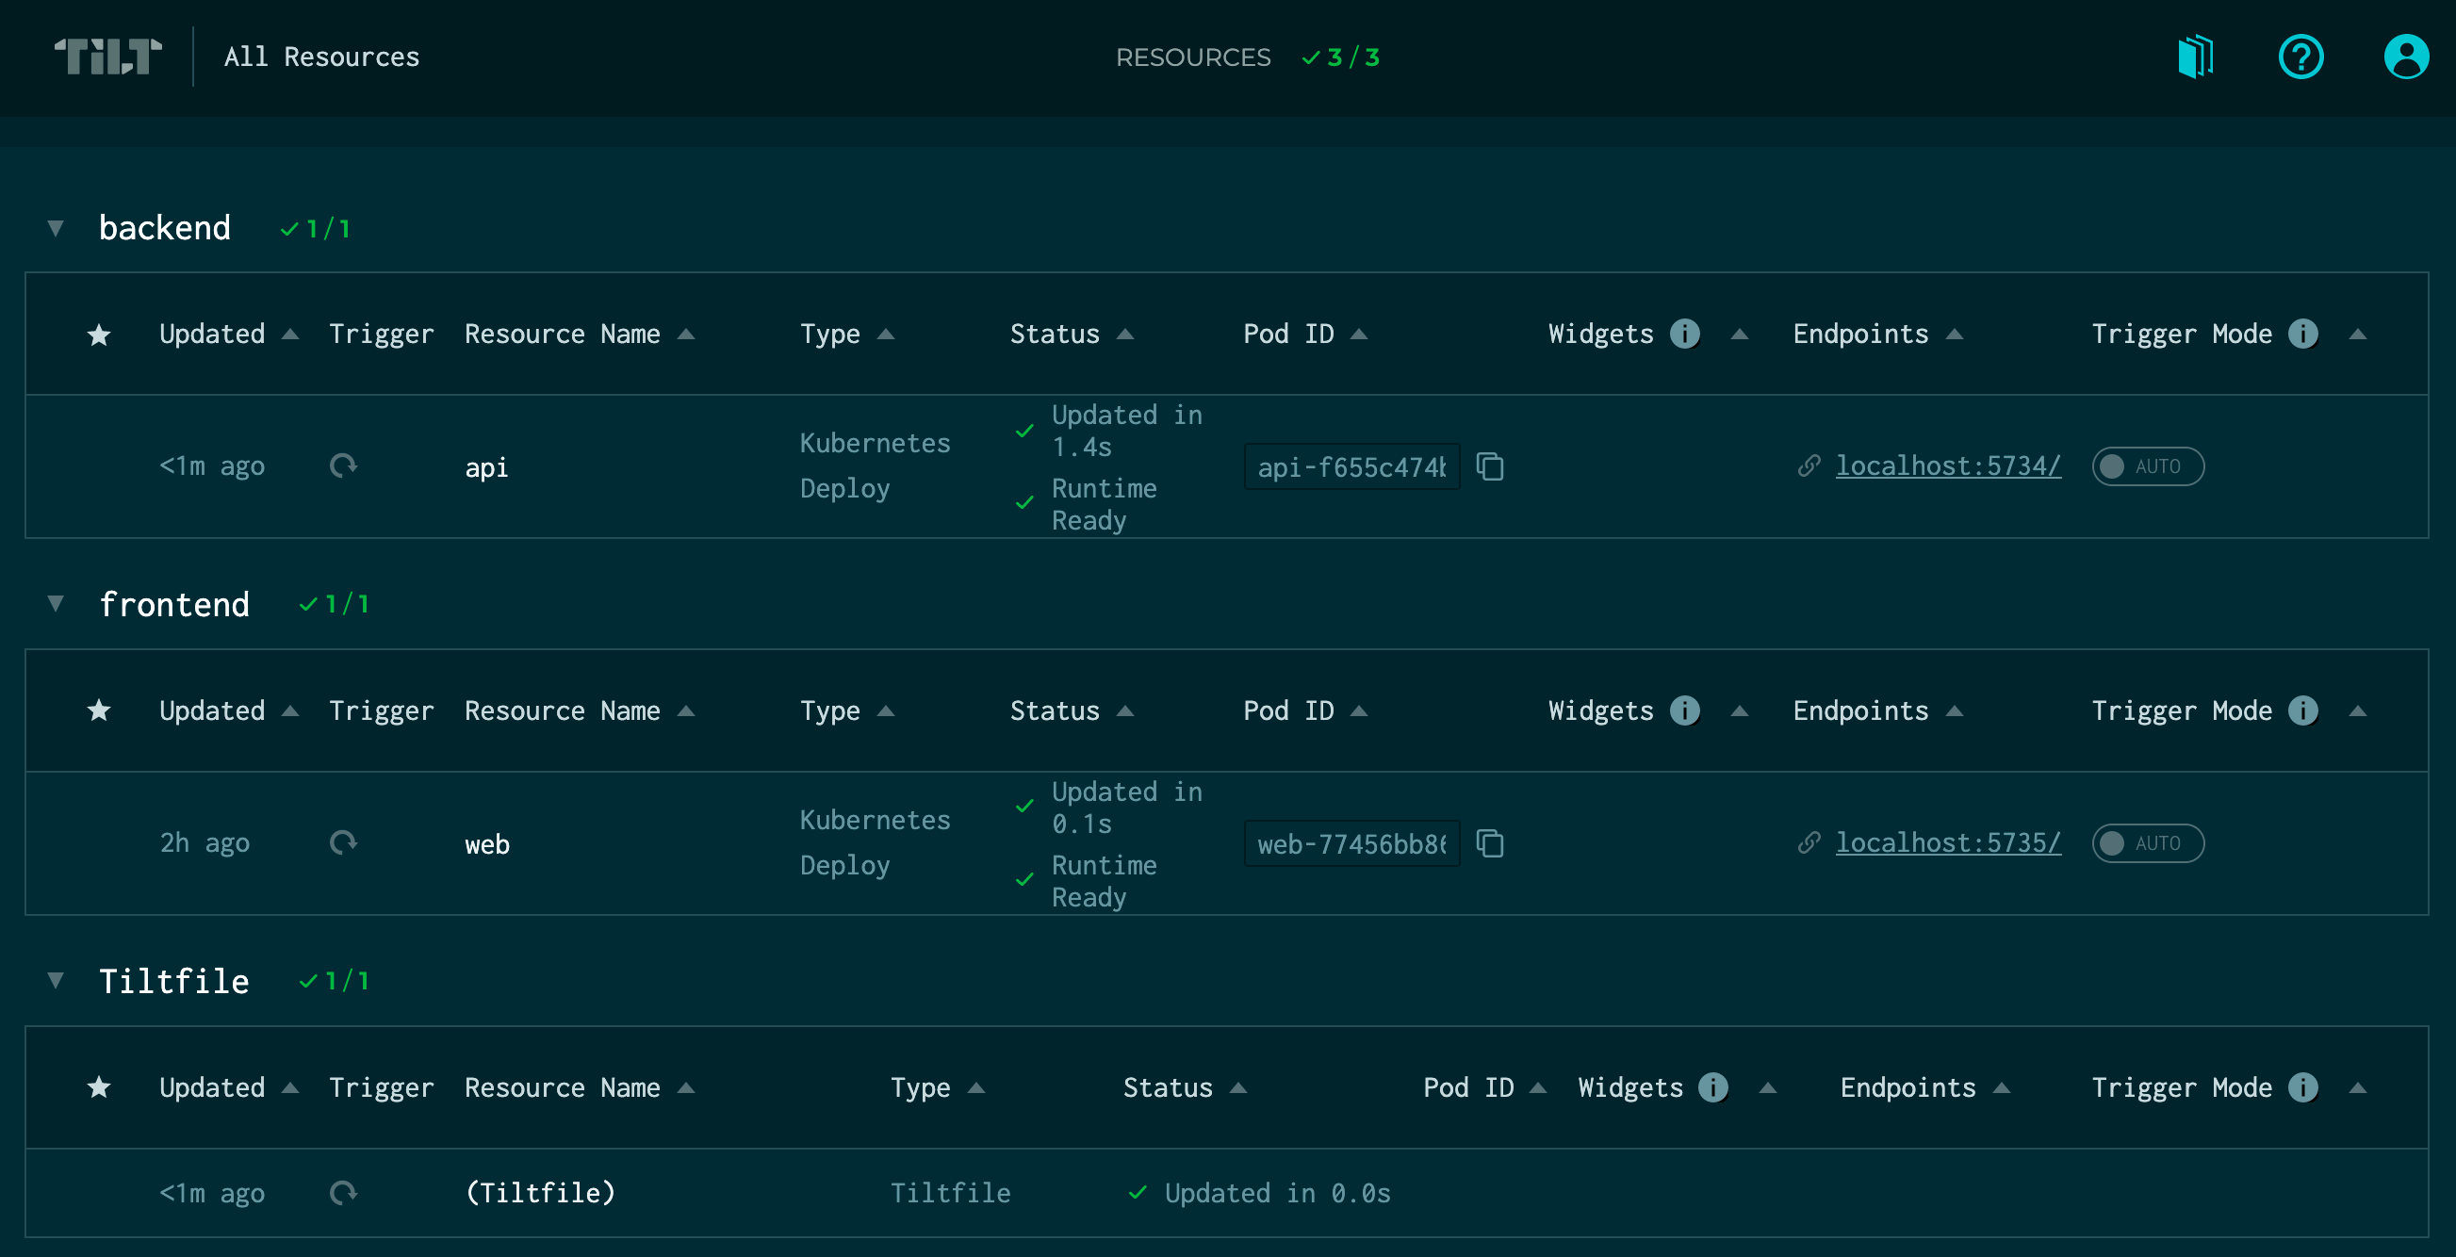Click link icon beside localhost:5735/

pyautogui.click(x=1809, y=842)
